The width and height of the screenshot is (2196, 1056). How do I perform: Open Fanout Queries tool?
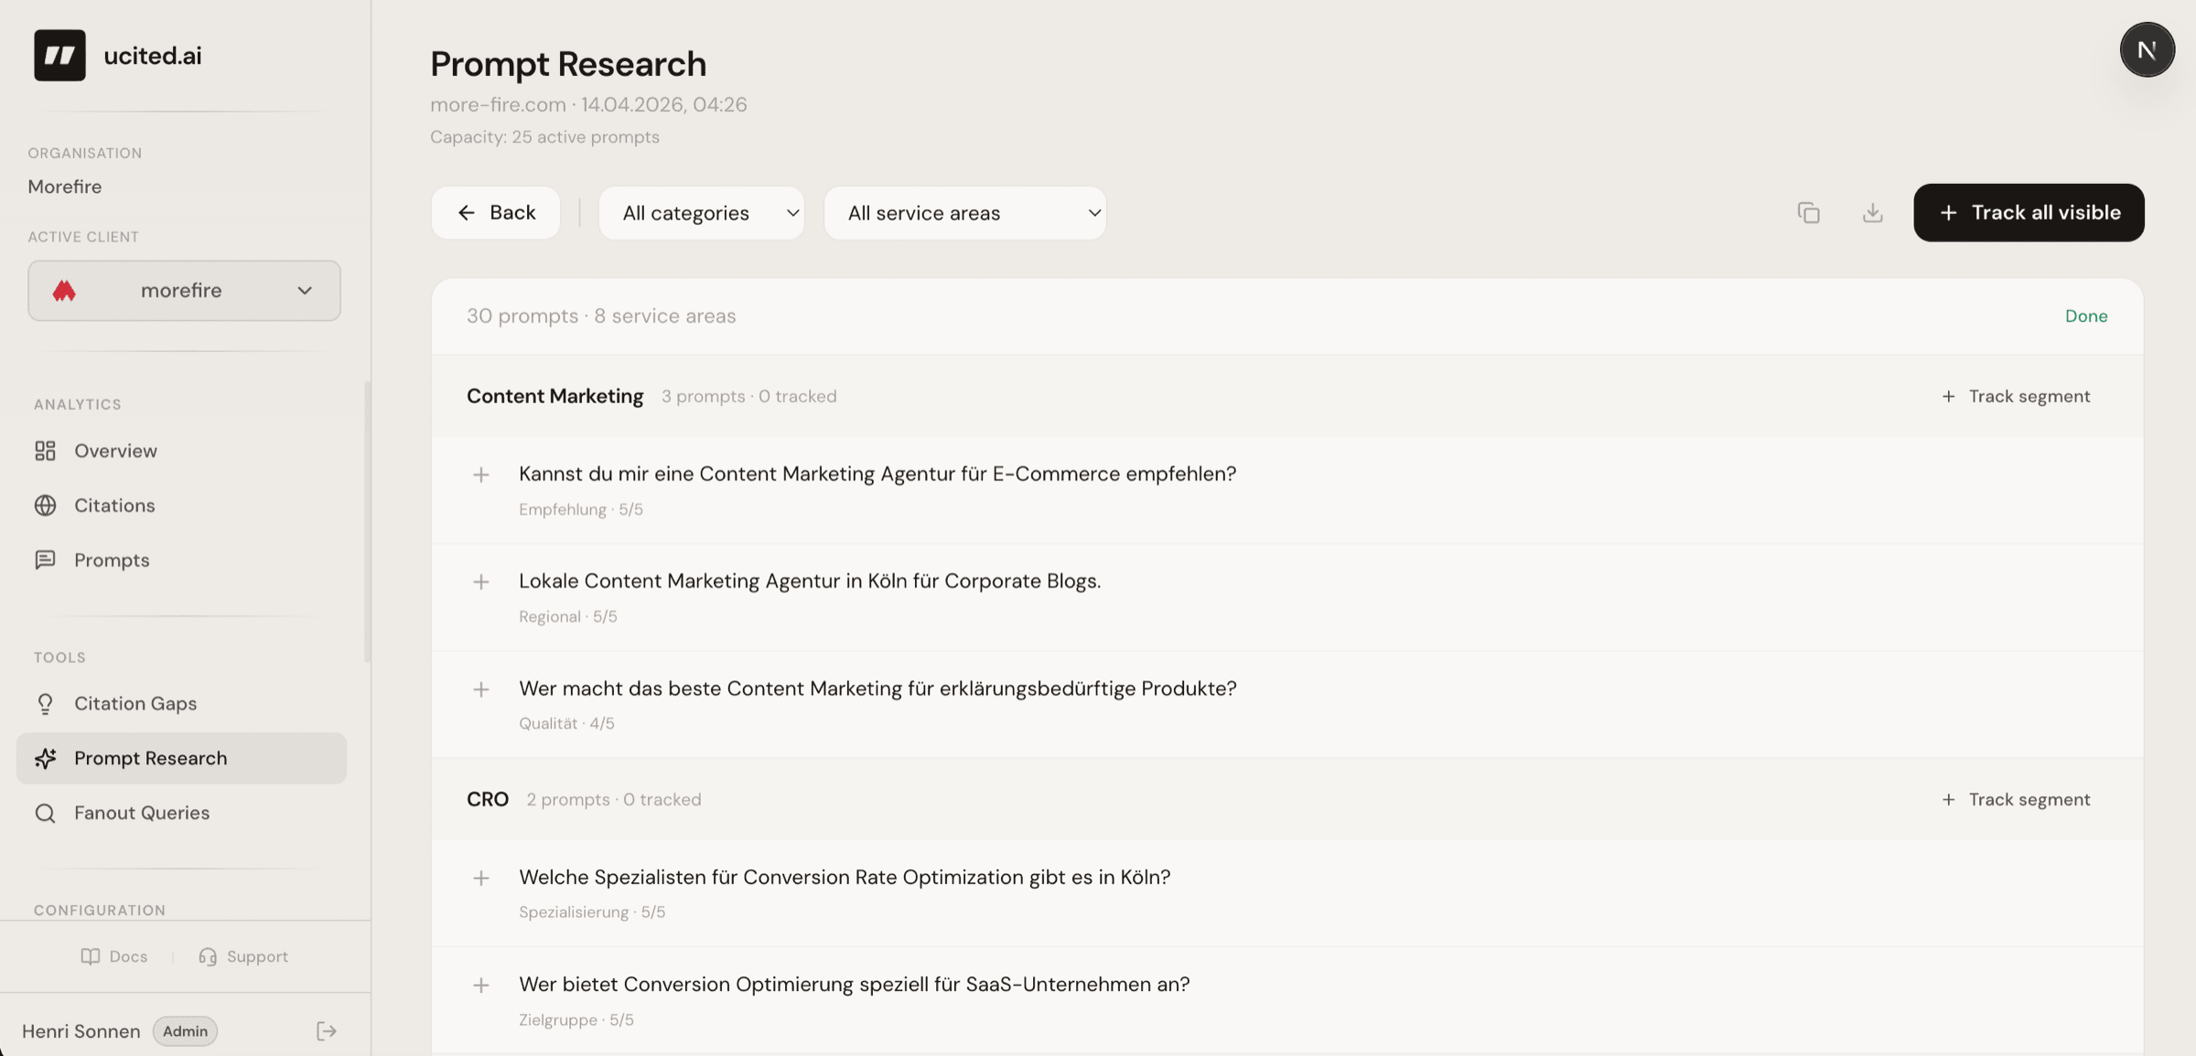click(181, 813)
